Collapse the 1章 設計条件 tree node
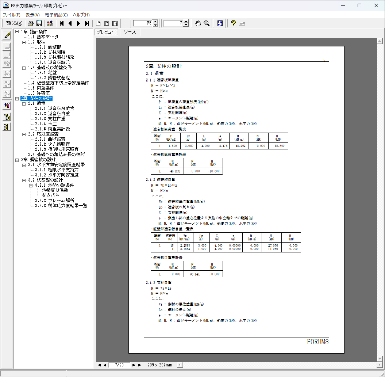Image resolution: width=385 pixels, height=377 pixels. (x=17, y=32)
